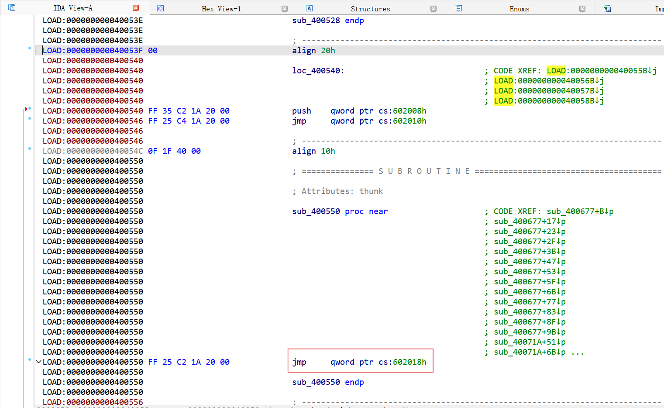This screenshot has height=408, width=664.
Task: Select the 'sub_400550 endp' line
Action: (x=328, y=382)
